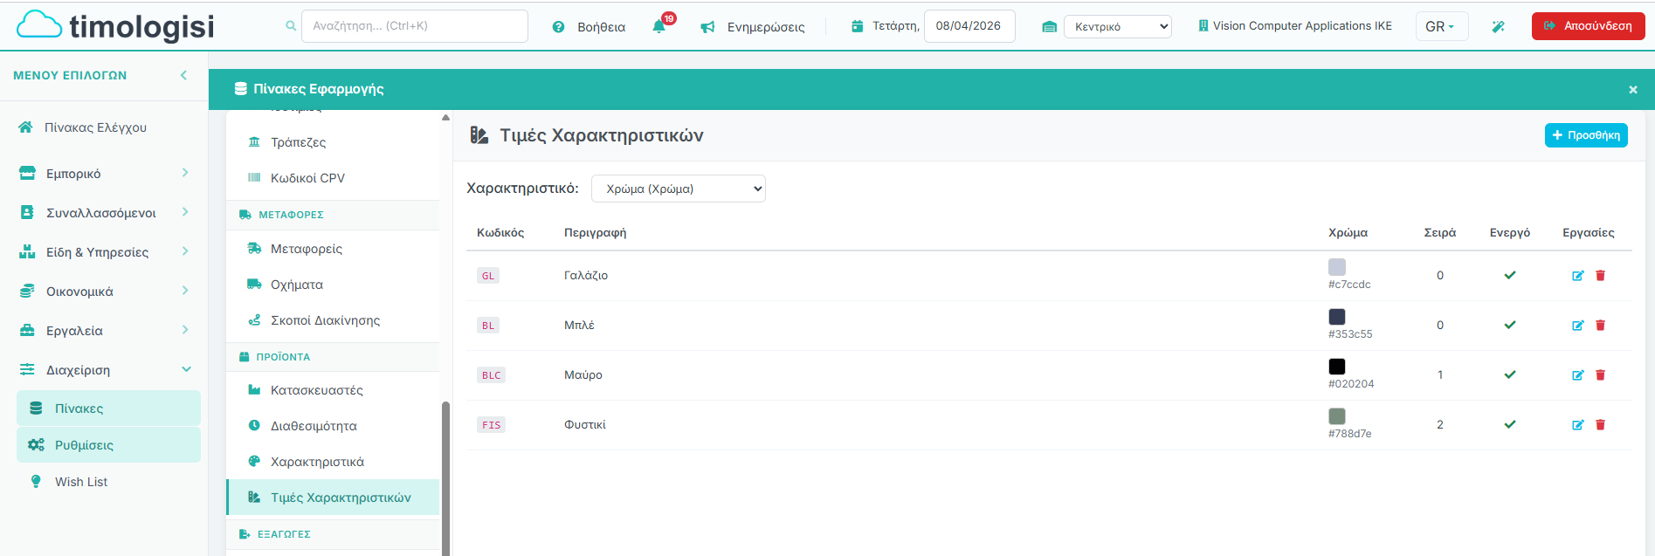Open Ρυθμίσεις in the sidebar

coord(108,444)
